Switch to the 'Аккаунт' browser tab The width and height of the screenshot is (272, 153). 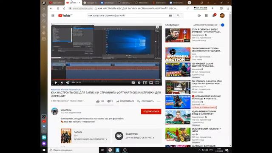point(91,3)
